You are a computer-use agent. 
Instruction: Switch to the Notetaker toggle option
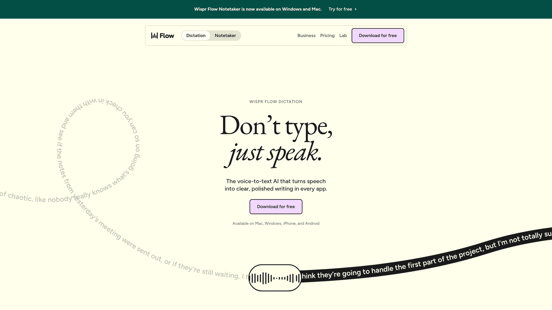click(x=225, y=35)
